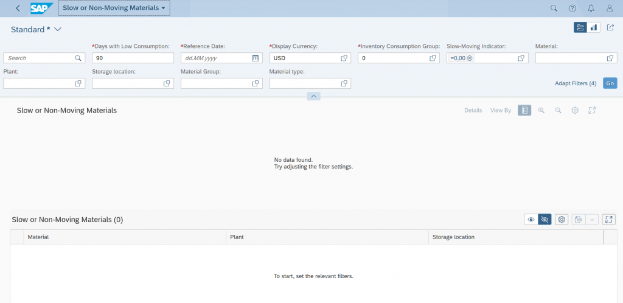Click Adapt Filters (4)
Viewport: 623px width, 303px height.
click(576, 83)
